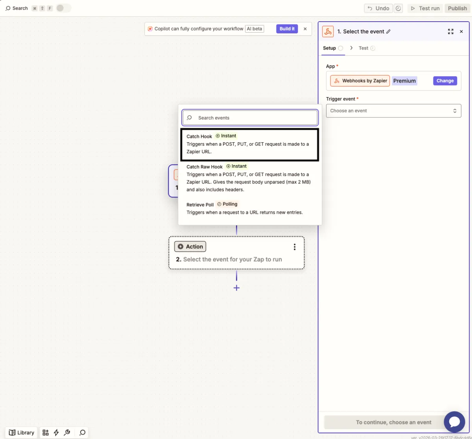Click the Catch Hook description text

[248, 148]
